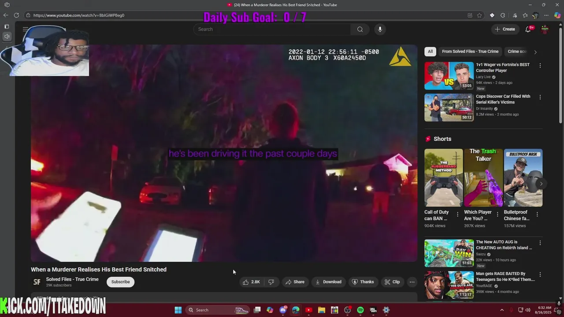Image resolution: width=564 pixels, height=317 pixels.
Task: Open Solved Files - True Crime channel link
Action: point(72,279)
